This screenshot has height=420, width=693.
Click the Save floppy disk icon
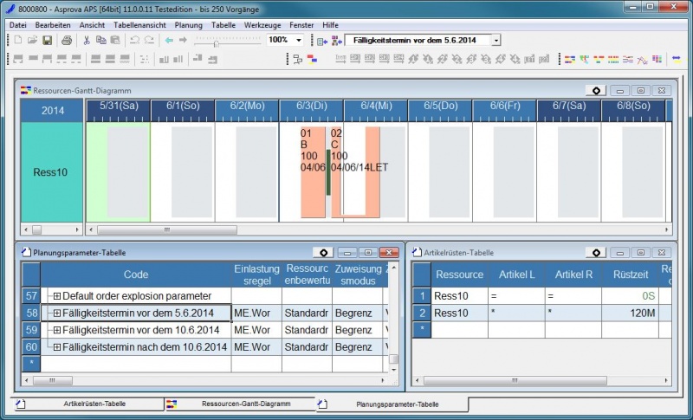(x=47, y=41)
